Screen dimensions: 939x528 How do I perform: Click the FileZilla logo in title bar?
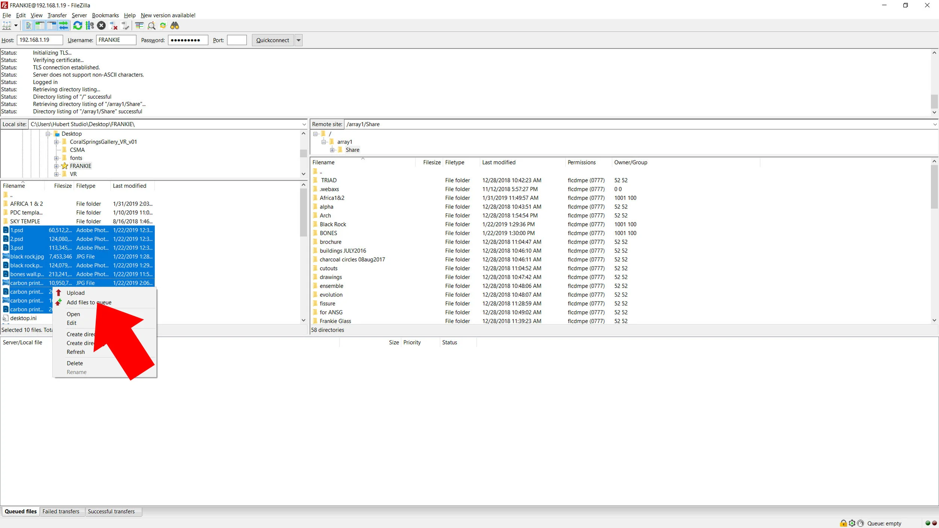(x=5, y=5)
